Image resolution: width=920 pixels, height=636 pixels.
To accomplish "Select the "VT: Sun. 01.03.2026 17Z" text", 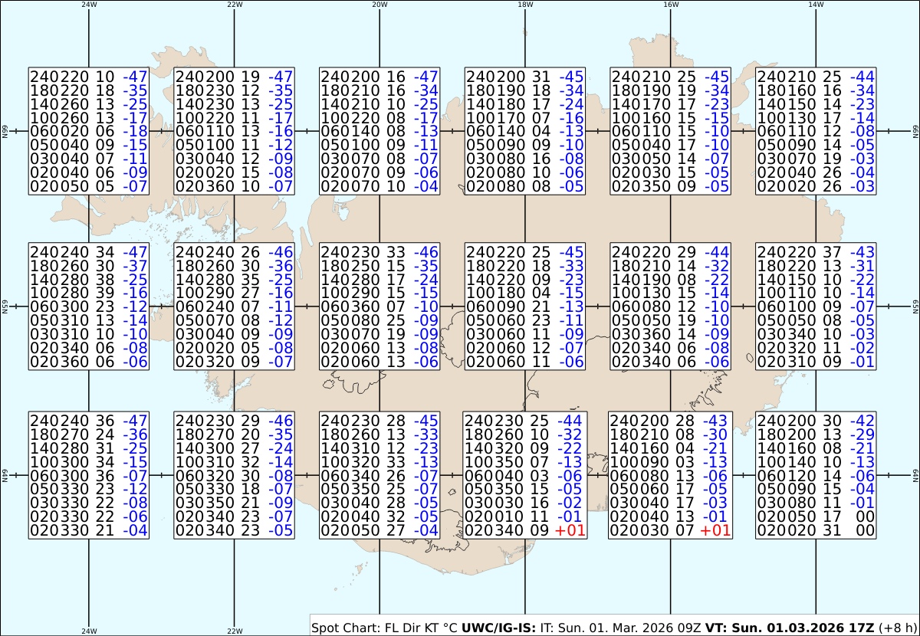I will (790, 627).
